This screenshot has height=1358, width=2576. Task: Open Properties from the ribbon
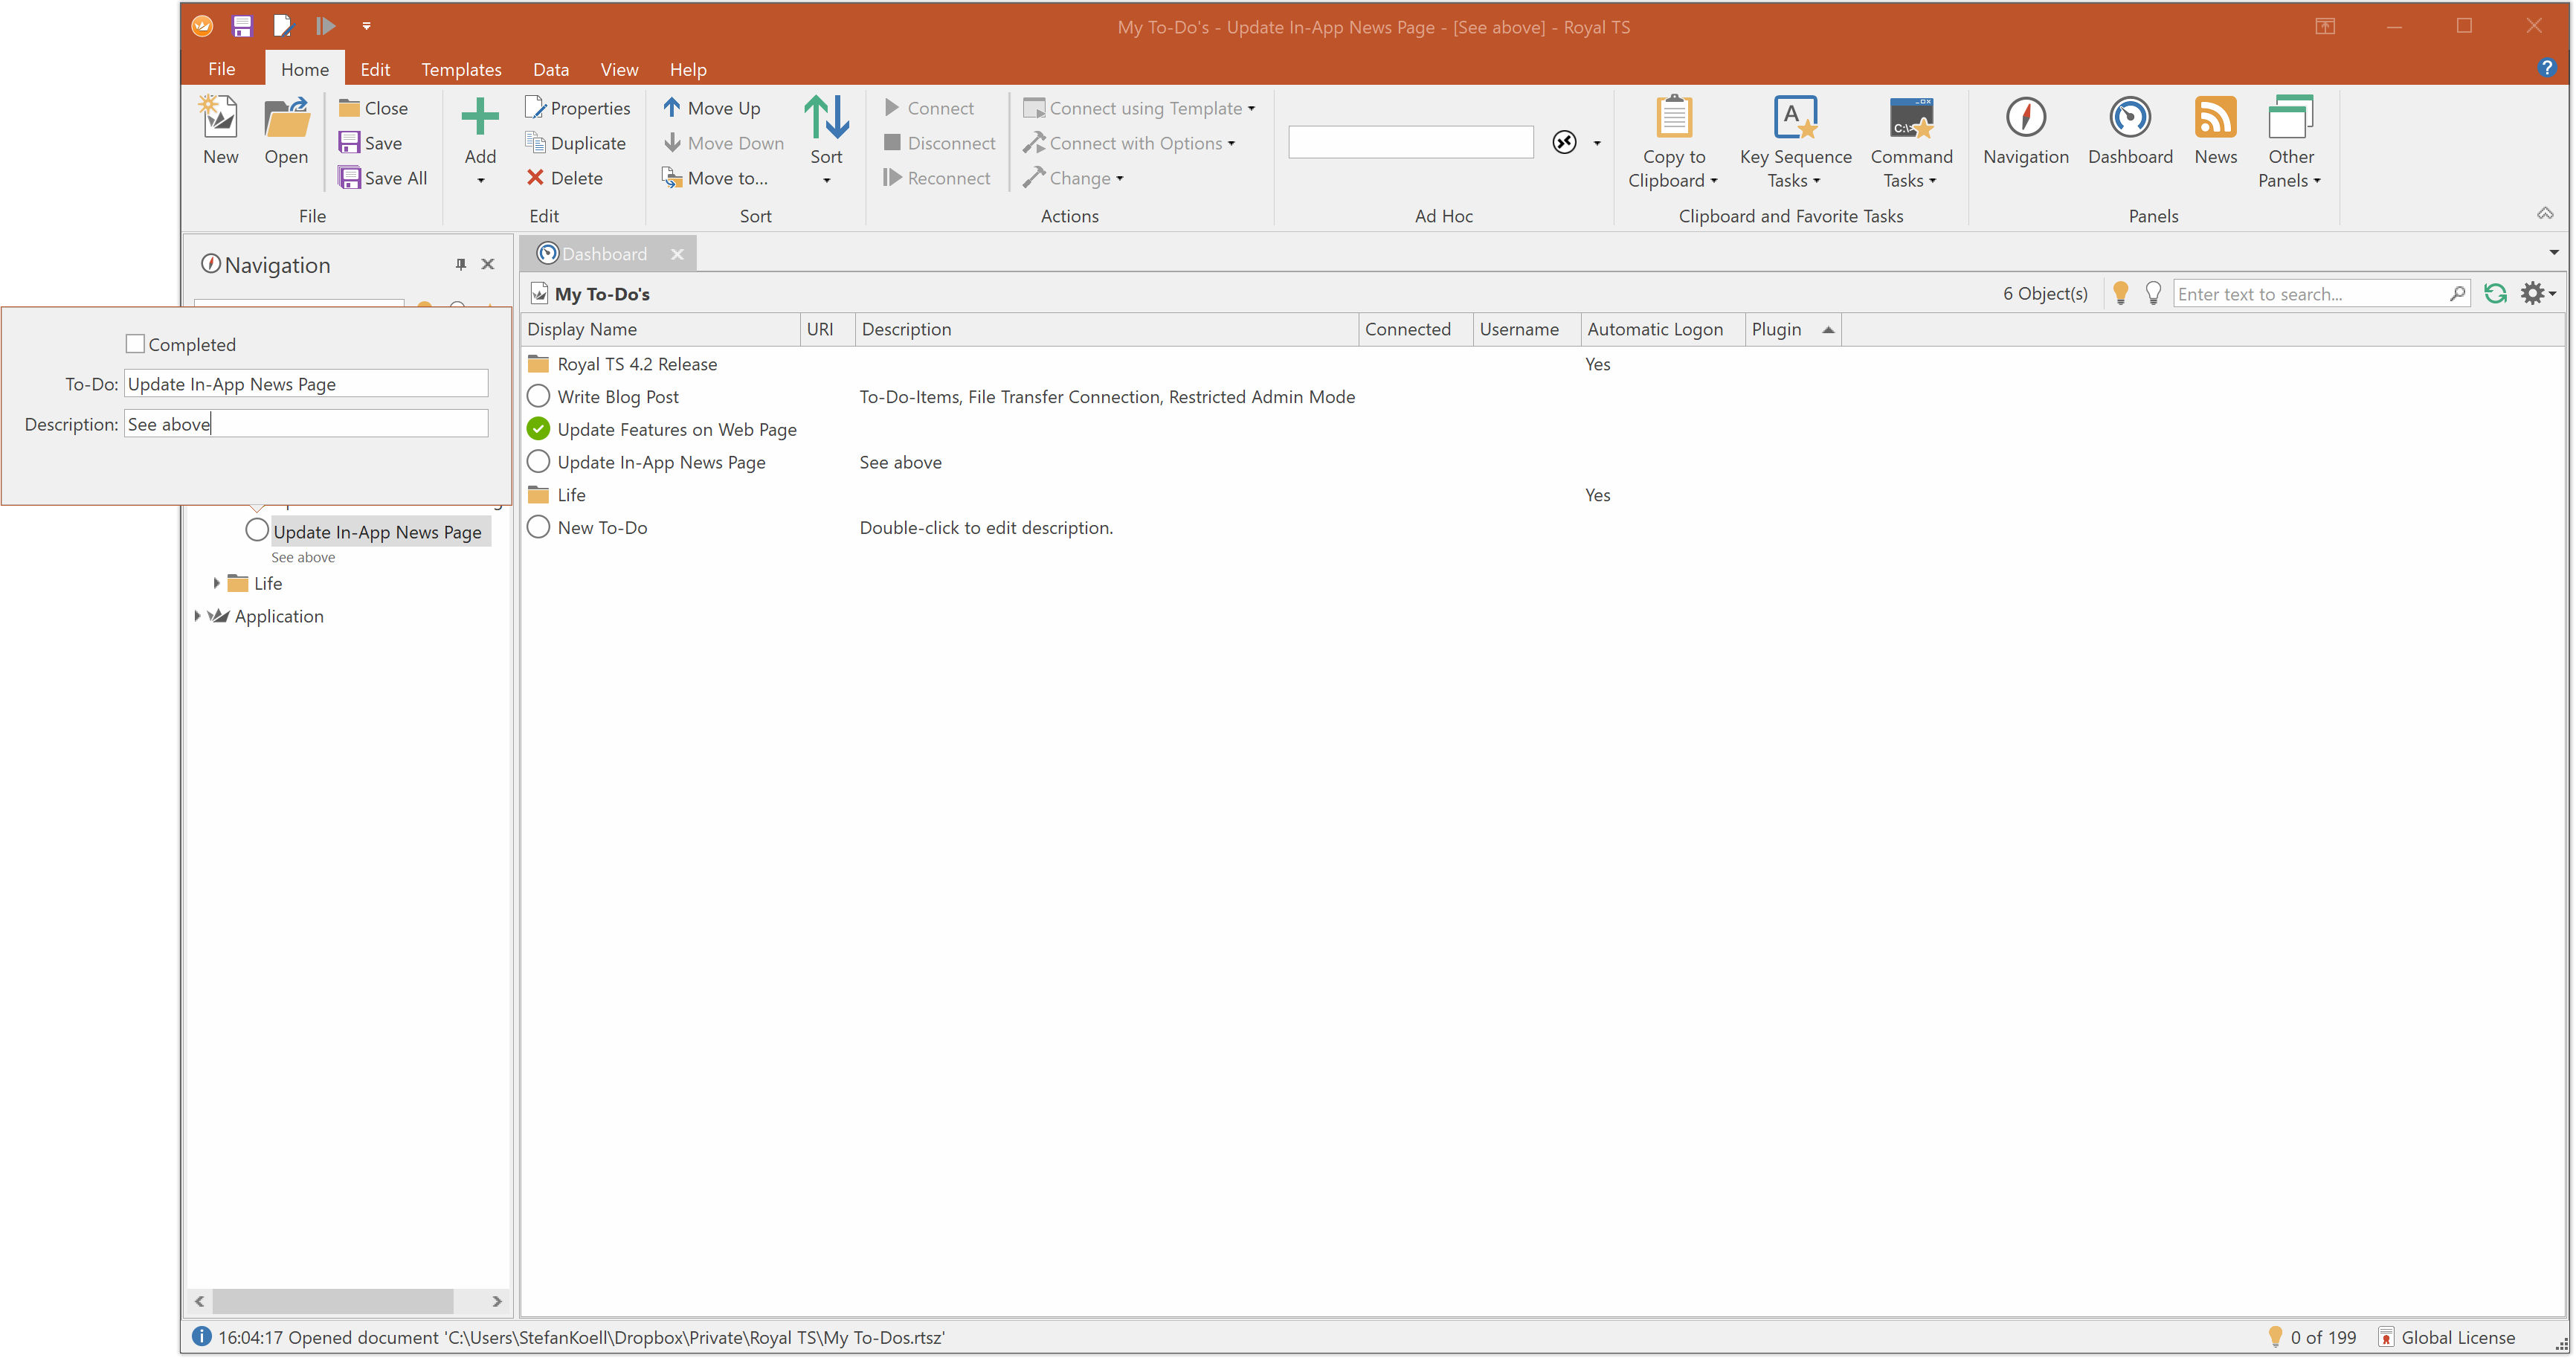(577, 108)
